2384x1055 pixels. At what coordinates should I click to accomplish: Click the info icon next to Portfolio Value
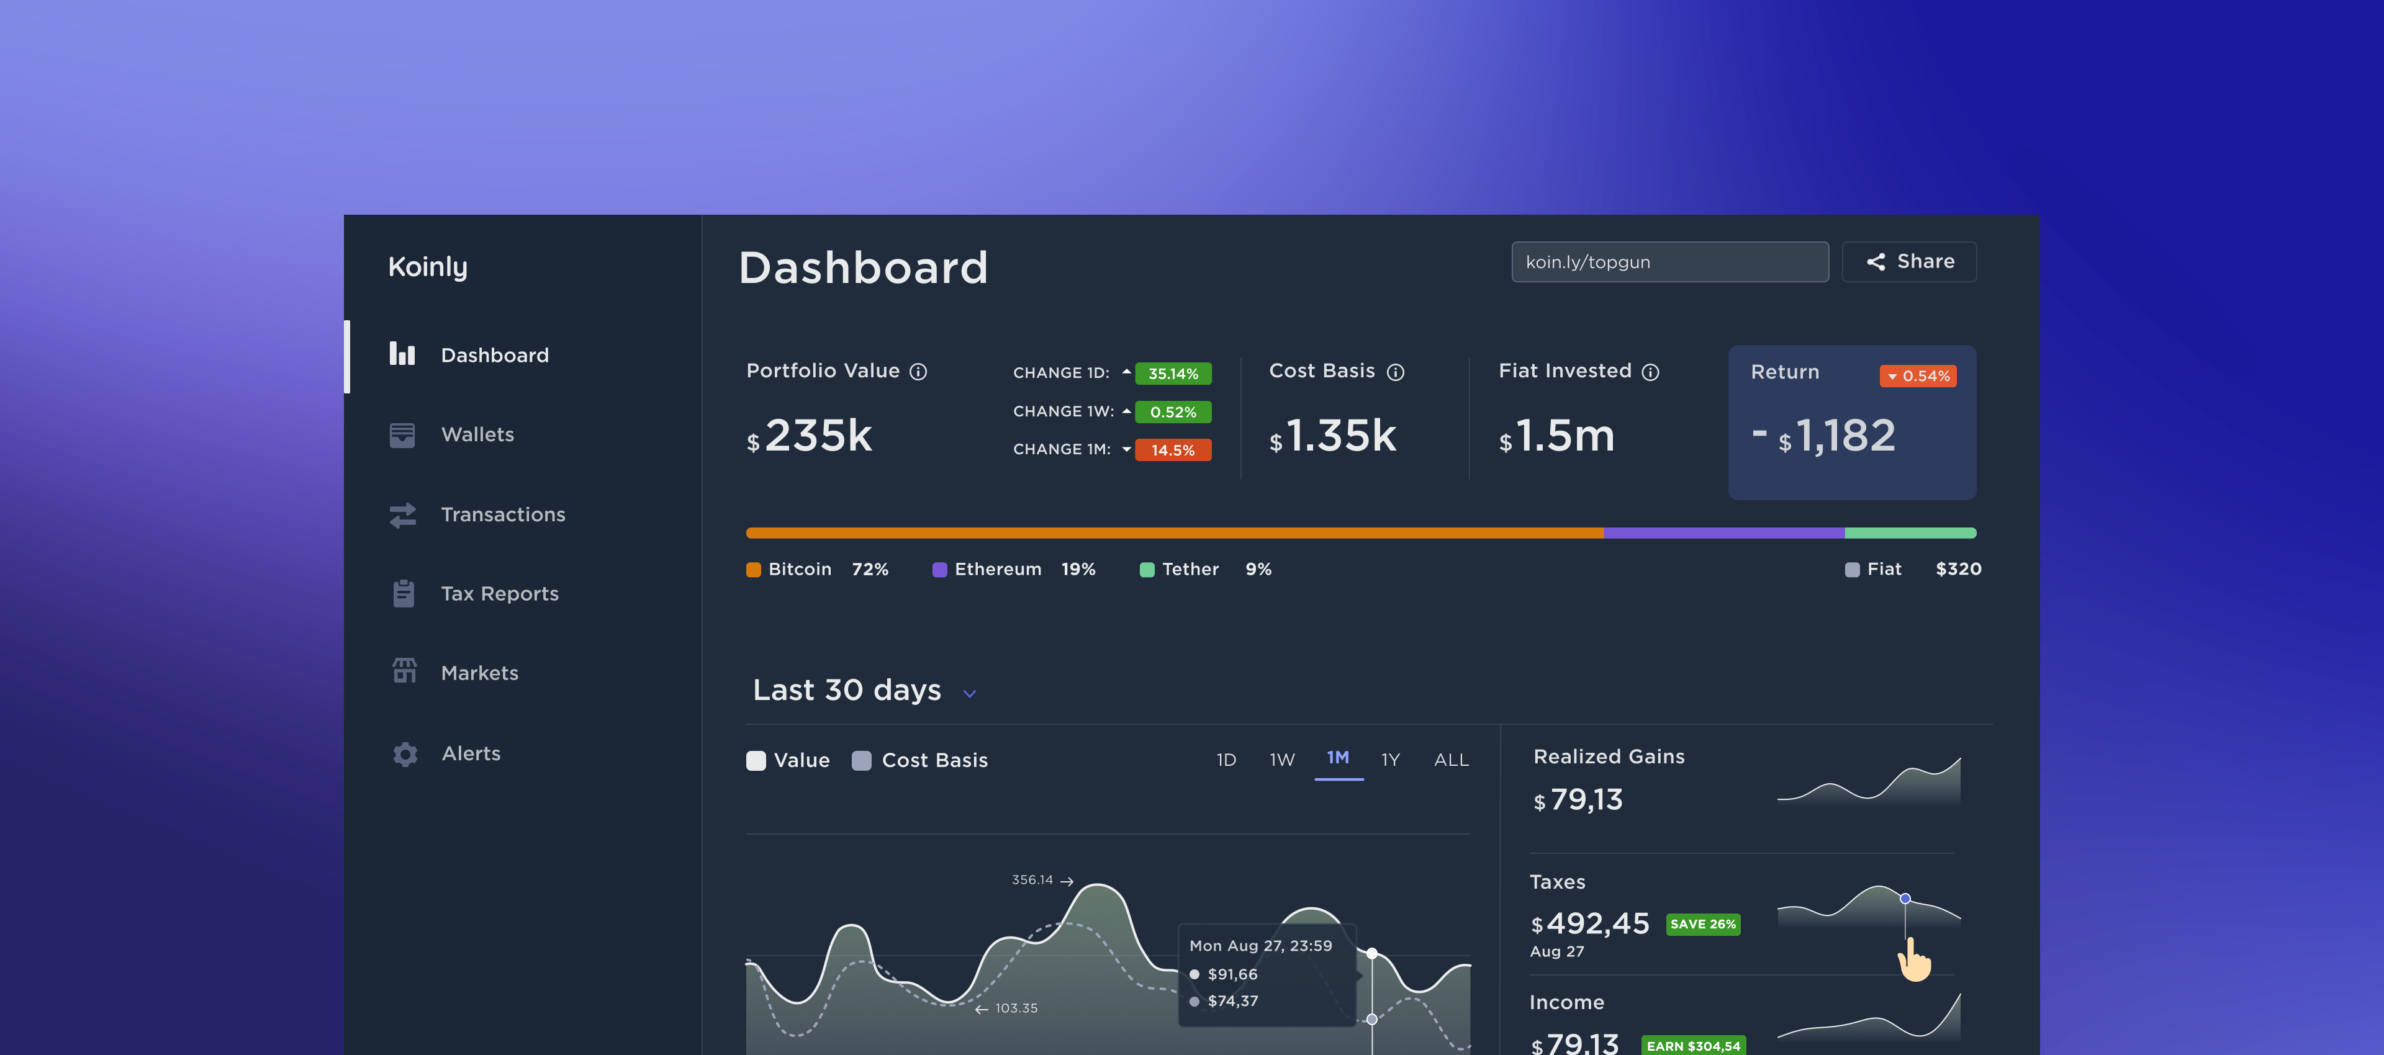pyautogui.click(x=918, y=372)
